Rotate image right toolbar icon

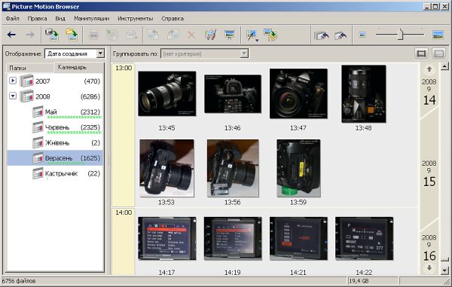pyautogui.click(x=173, y=35)
